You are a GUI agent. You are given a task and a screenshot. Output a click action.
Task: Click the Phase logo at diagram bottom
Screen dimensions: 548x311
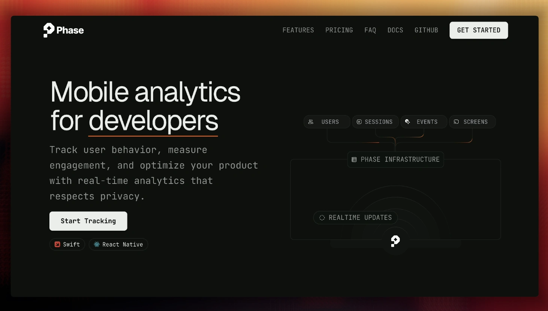(x=395, y=241)
